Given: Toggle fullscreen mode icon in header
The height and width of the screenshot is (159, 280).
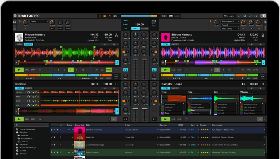Looking at the screenshot, I should (x=256, y=16).
